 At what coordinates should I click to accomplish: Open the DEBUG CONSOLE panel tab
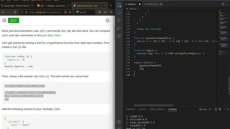point(157,109)
